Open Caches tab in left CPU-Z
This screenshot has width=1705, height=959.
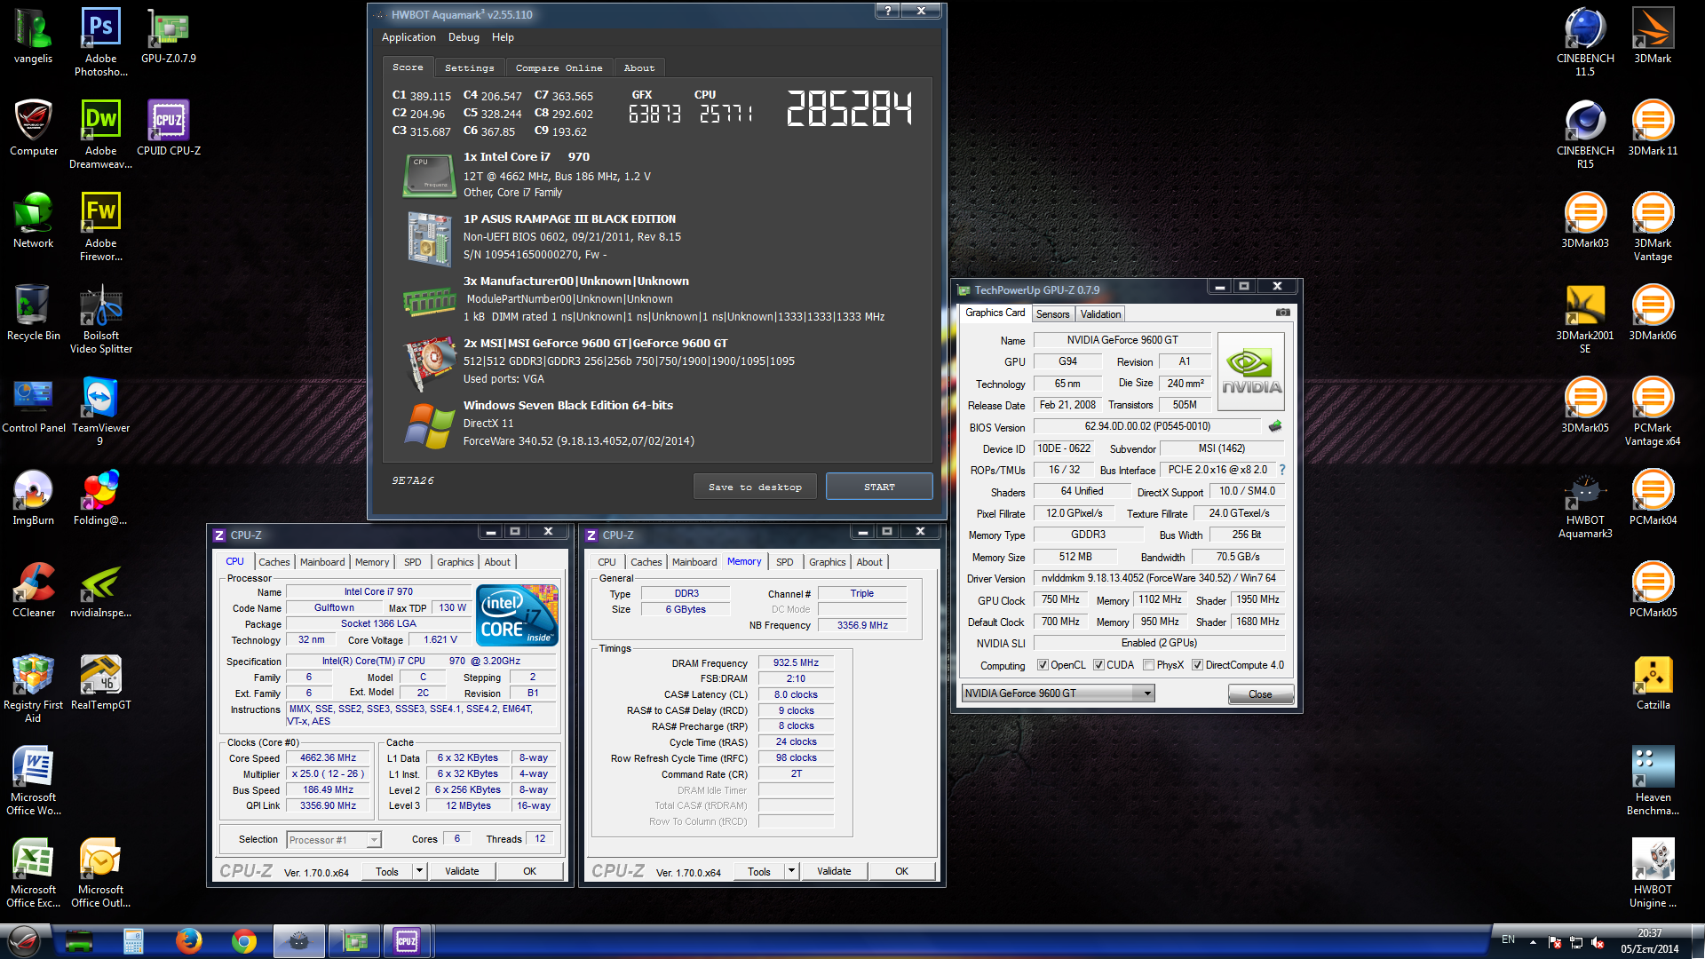[274, 562]
